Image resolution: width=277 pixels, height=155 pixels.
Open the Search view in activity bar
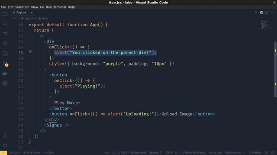click(5, 24)
